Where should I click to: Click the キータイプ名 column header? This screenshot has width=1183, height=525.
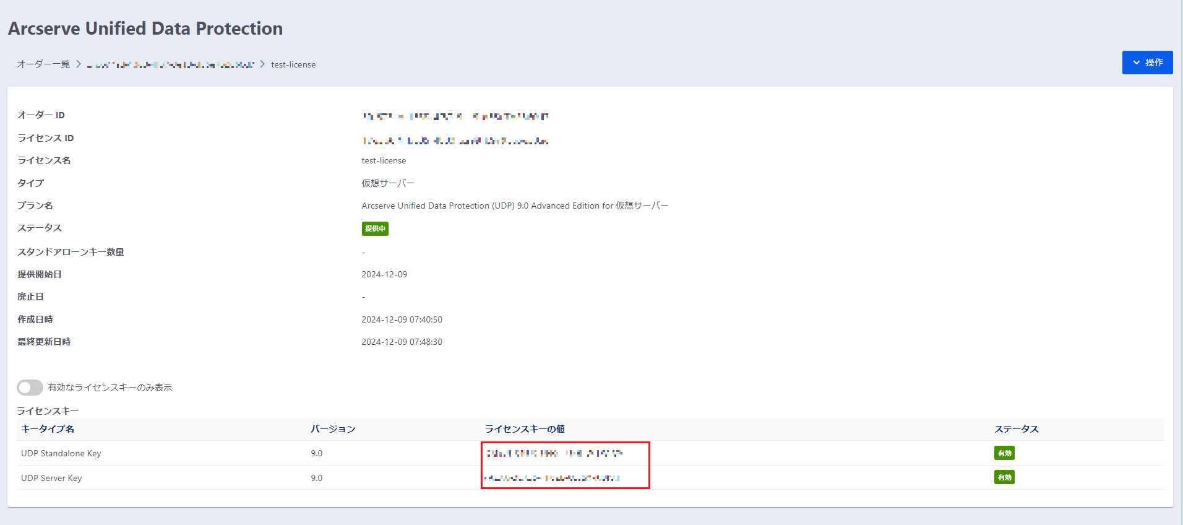(x=48, y=429)
